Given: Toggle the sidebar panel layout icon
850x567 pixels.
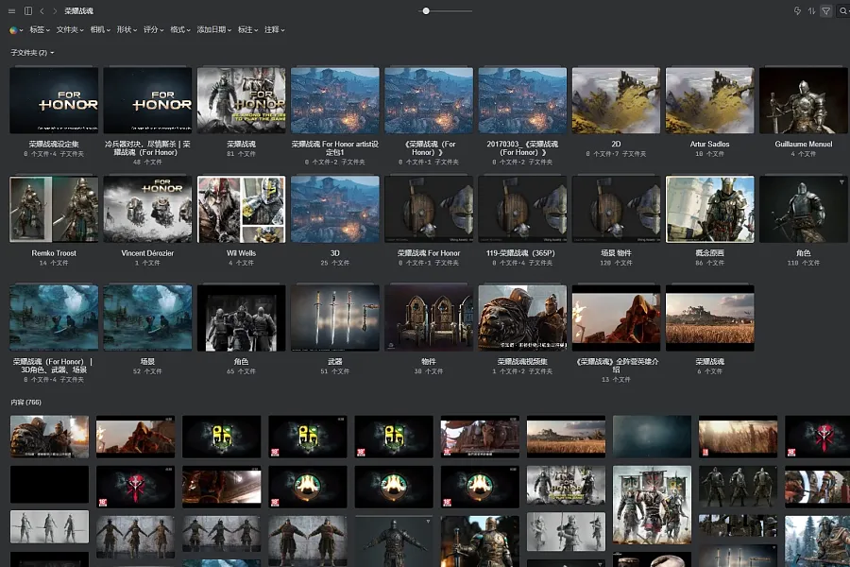Looking at the screenshot, I should [x=28, y=10].
